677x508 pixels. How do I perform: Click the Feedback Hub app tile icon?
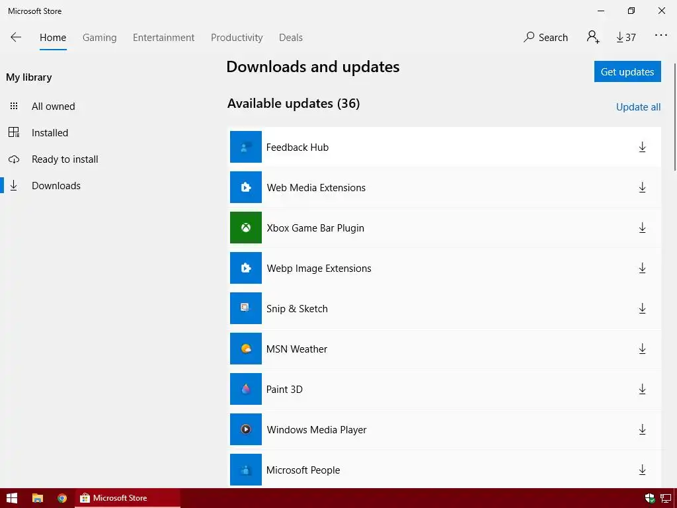(246, 147)
